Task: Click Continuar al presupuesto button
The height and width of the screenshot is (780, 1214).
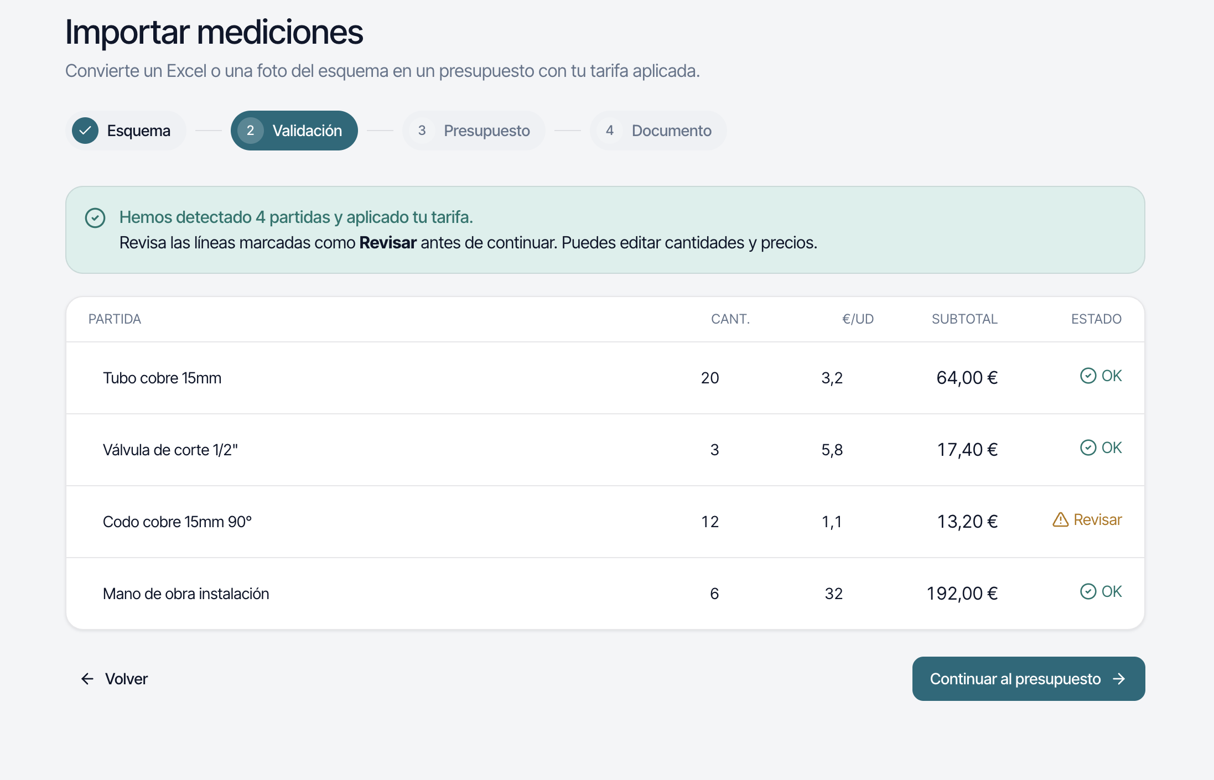Action: click(1029, 679)
